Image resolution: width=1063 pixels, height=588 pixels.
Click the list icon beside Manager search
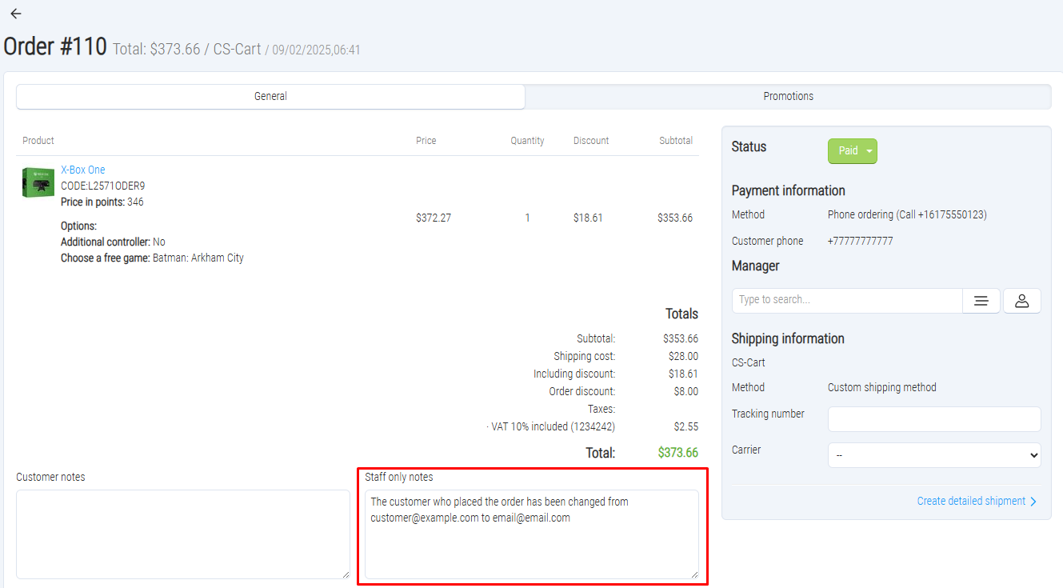point(981,301)
